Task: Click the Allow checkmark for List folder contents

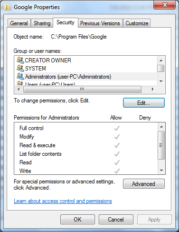Action: pyautogui.click(x=117, y=154)
